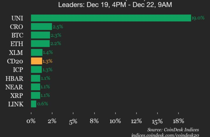This screenshot has width=210, height=137.
Task: Click the LINK bar
Action: click(x=34, y=104)
